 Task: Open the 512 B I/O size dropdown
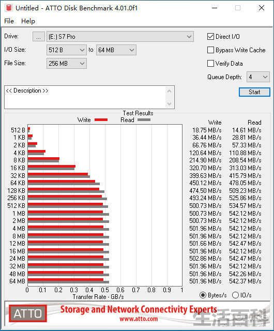(x=67, y=50)
